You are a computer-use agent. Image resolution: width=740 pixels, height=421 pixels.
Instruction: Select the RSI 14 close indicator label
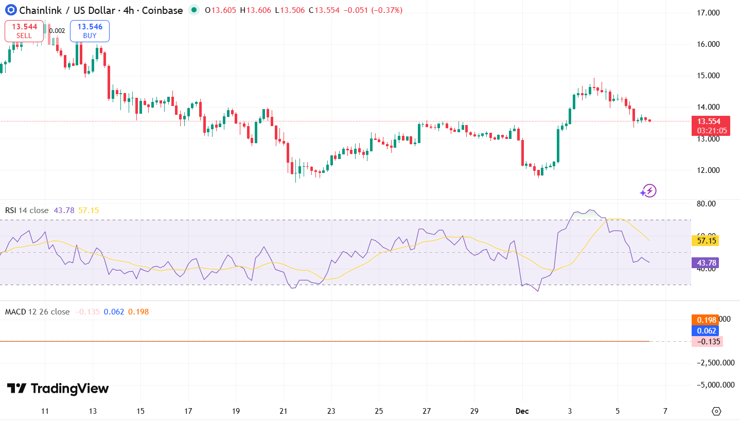(28, 210)
